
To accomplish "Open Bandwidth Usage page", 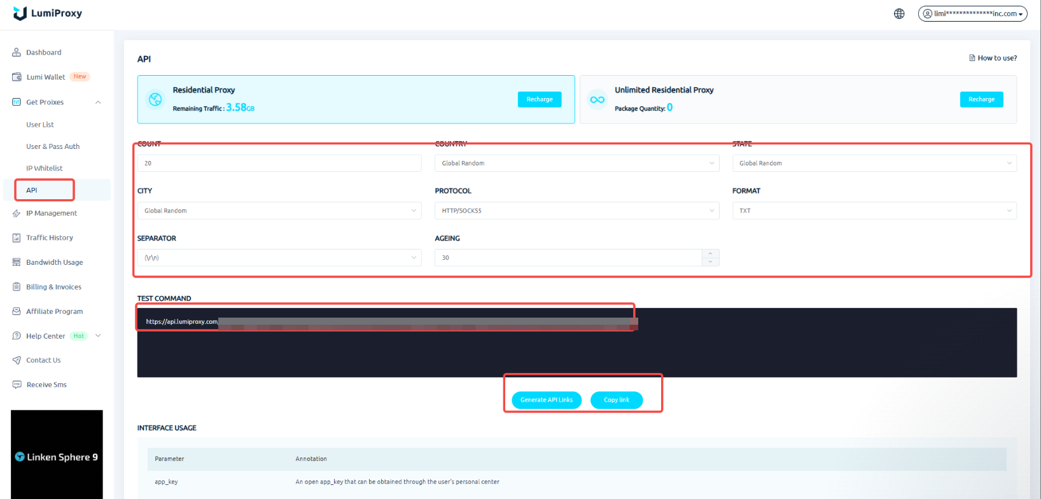I will [x=54, y=262].
